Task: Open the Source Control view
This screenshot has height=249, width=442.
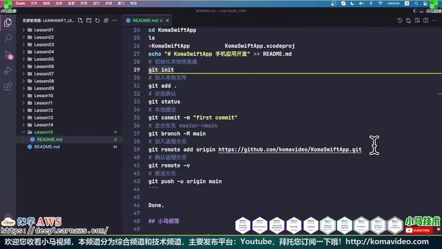Action: click(8, 55)
